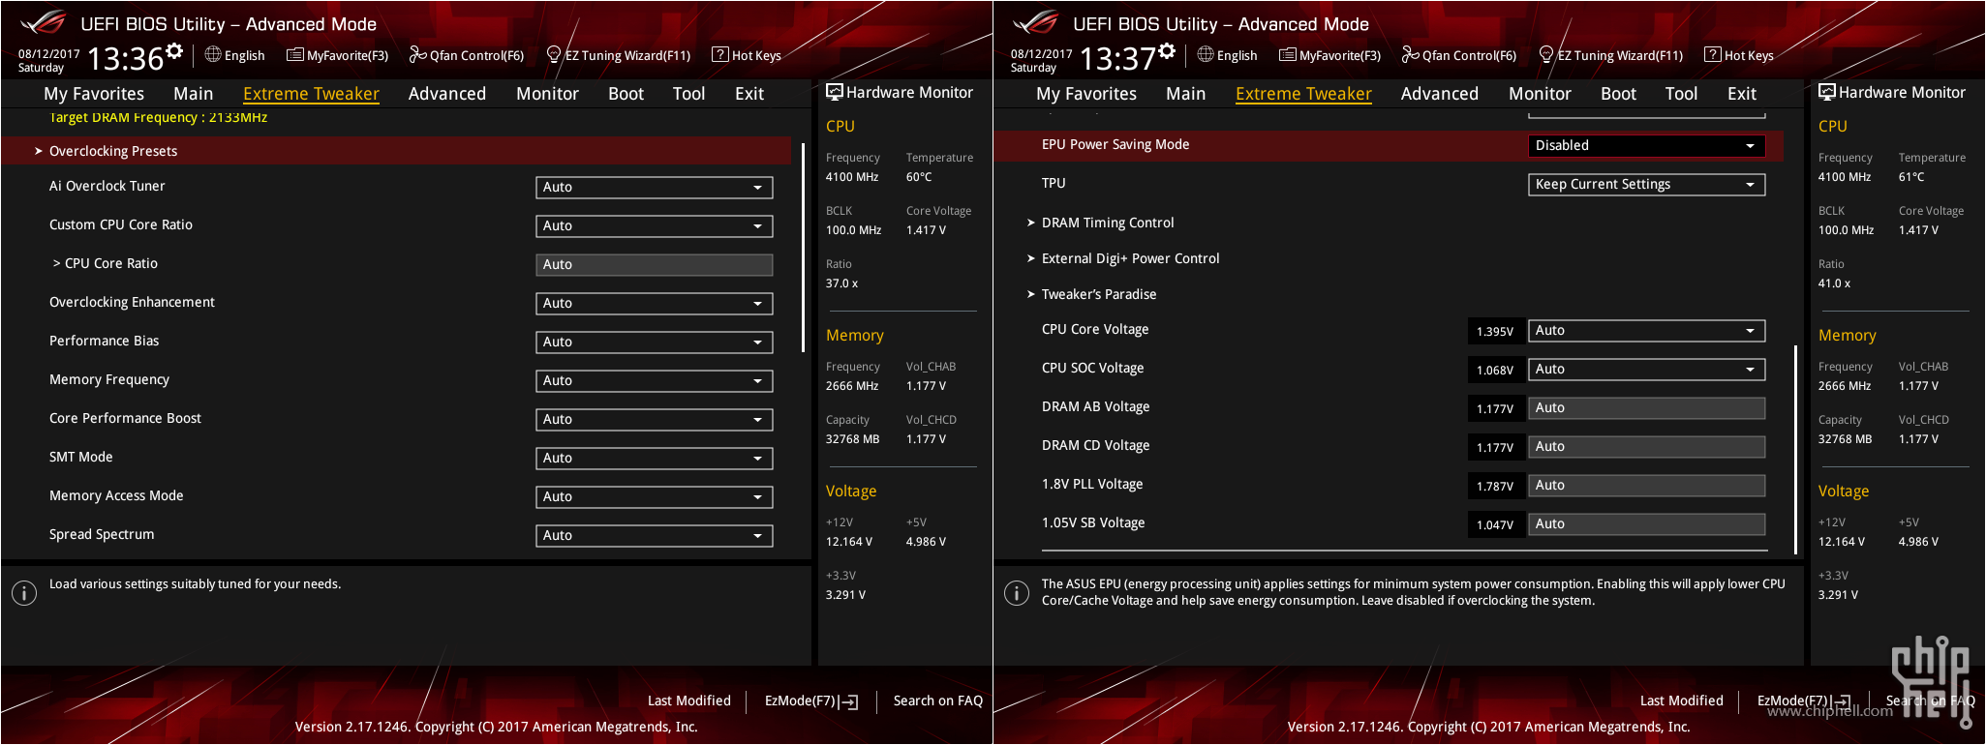
Task: Click the English language globe in right screen
Action: [1206, 55]
